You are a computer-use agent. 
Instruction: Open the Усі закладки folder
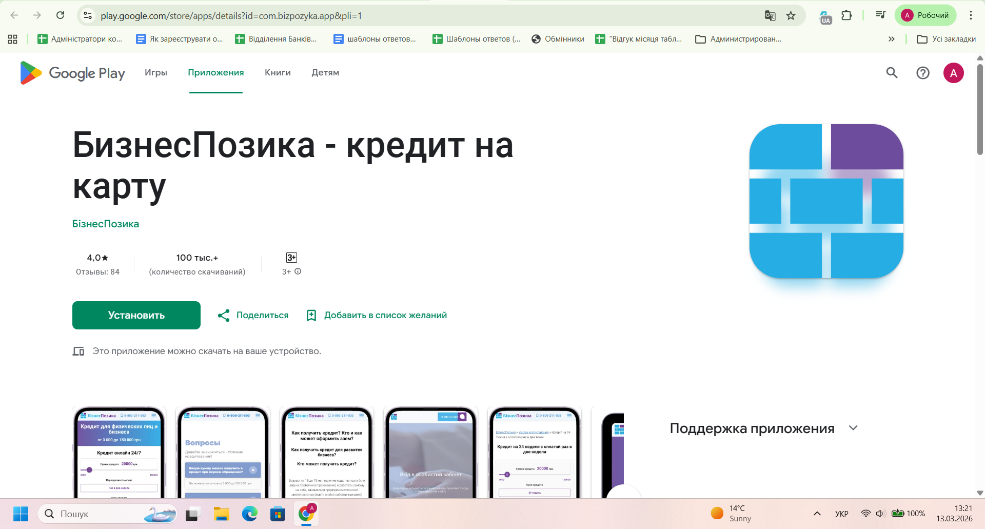click(946, 39)
